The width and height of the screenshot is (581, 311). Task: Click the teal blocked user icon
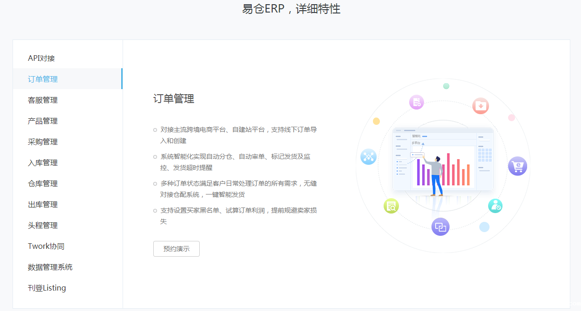[x=495, y=206]
